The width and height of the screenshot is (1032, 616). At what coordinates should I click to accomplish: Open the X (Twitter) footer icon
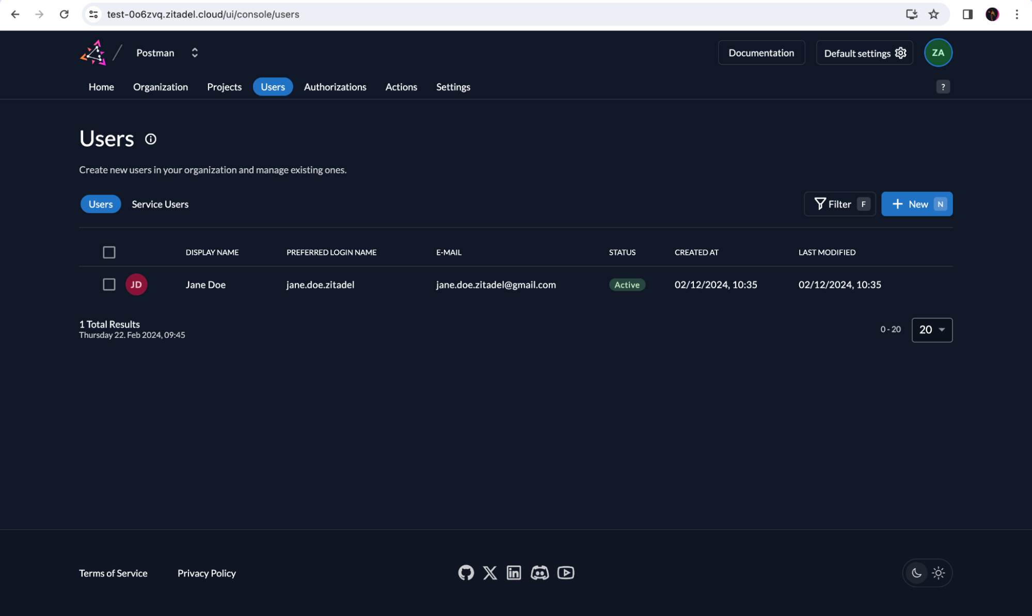[490, 573]
